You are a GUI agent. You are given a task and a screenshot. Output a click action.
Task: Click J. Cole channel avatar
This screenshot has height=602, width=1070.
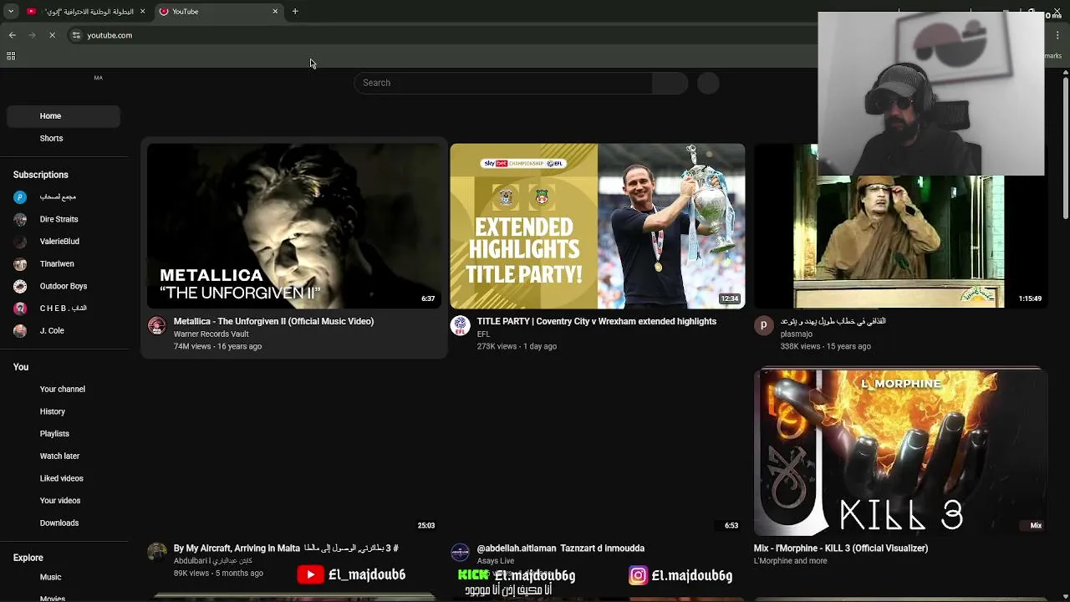[x=21, y=330]
